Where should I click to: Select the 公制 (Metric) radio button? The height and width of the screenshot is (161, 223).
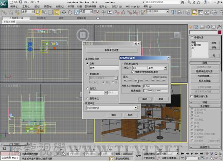click(87, 63)
